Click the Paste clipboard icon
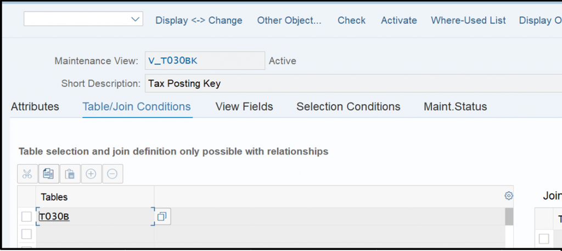Viewport: 562px width, 251px height. click(70, 174)
